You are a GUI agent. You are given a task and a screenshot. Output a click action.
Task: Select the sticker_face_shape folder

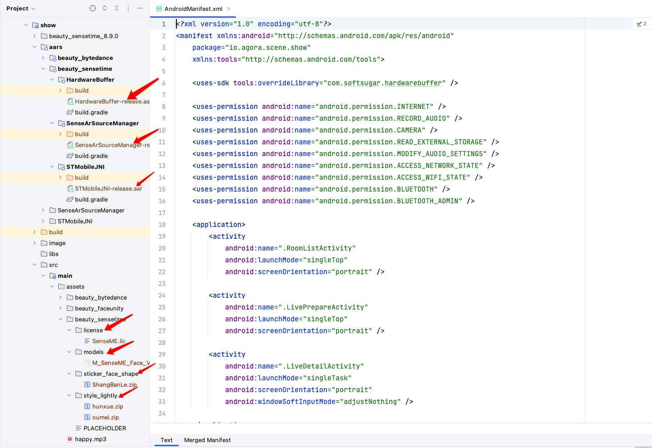click(x=111, y=374)
